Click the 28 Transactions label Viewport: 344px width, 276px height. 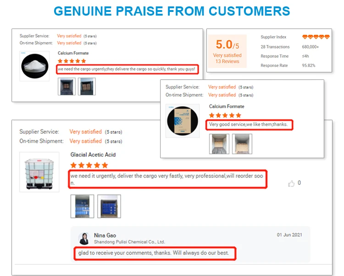pos(275,47)
